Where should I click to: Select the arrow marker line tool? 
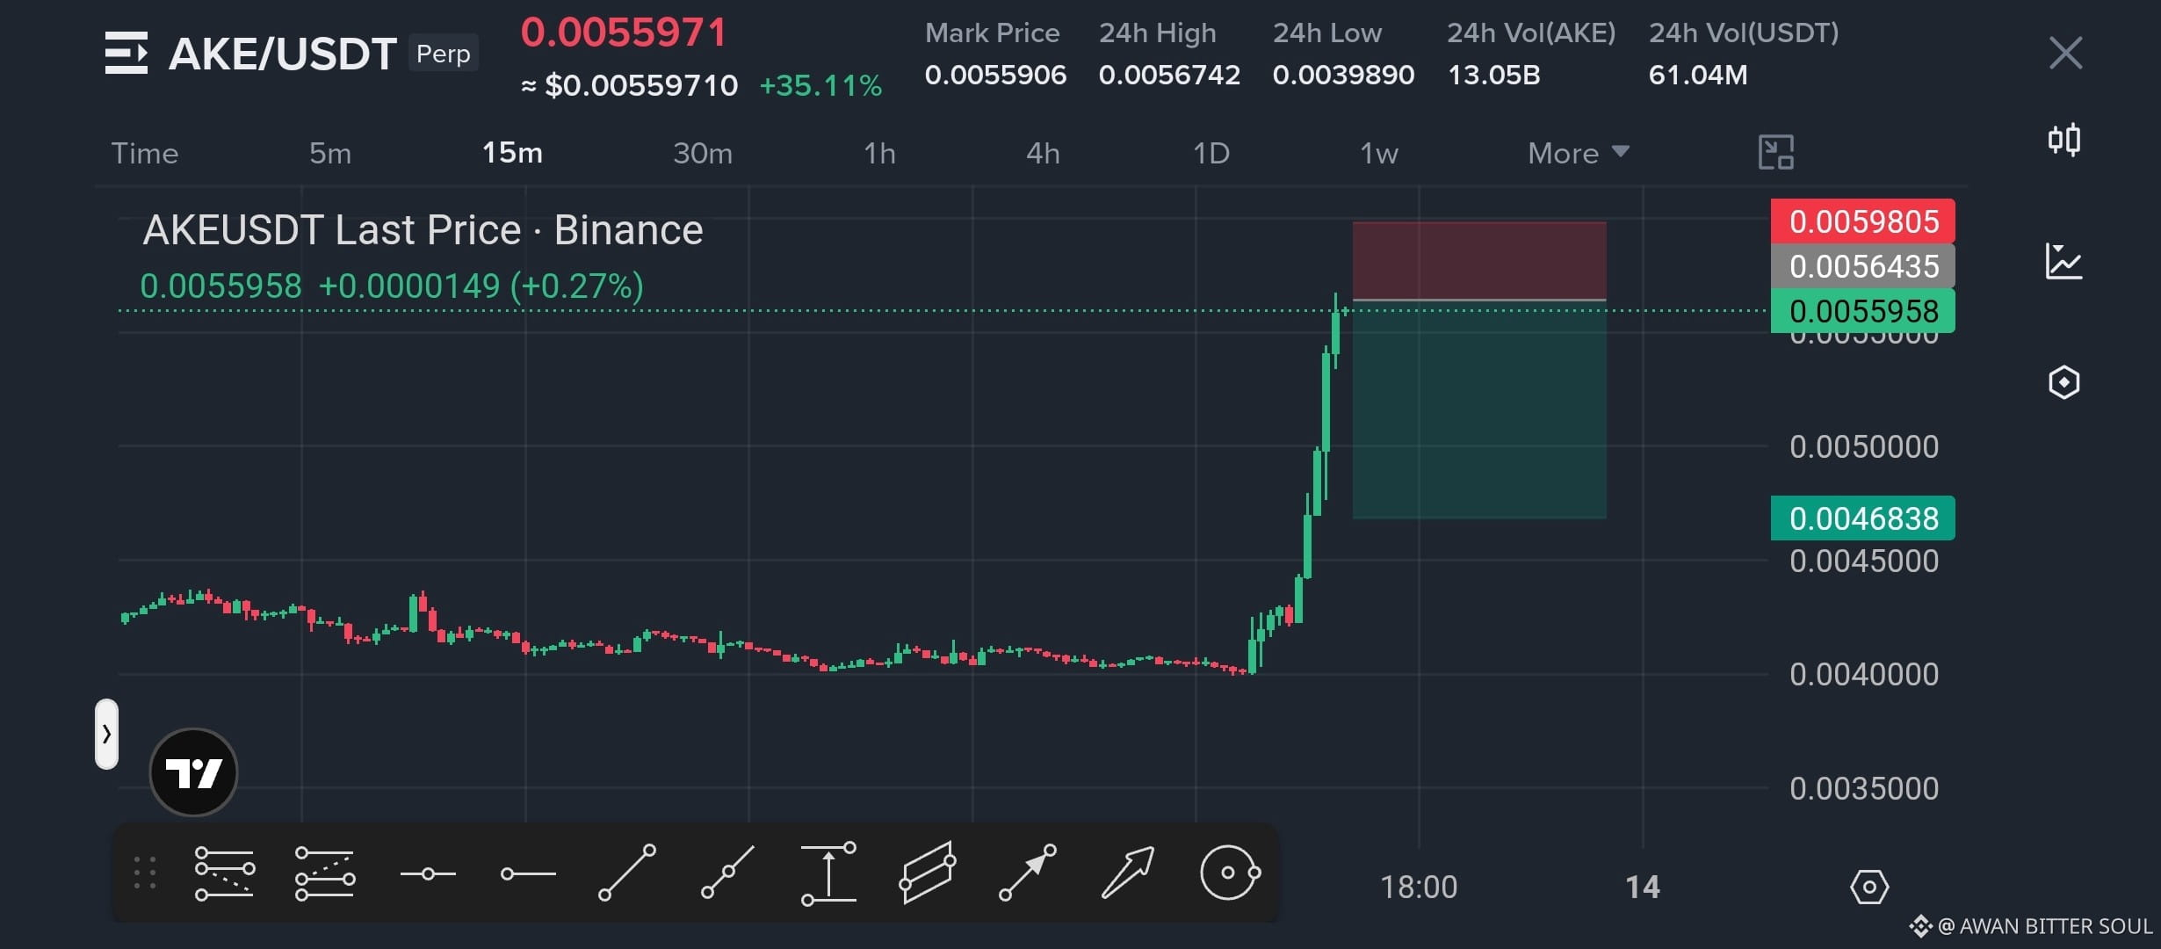tap(1028, 873)
